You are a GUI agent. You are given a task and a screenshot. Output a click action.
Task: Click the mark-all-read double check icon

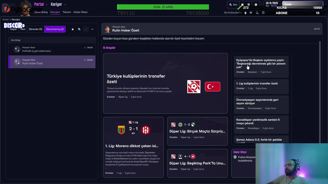(86, 29)
